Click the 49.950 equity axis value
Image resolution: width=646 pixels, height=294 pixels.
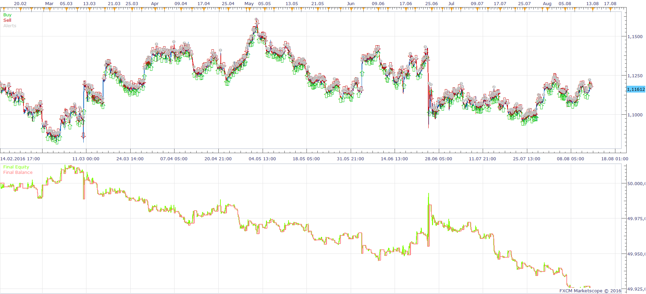pyautogui.click(x=636, y=254)
